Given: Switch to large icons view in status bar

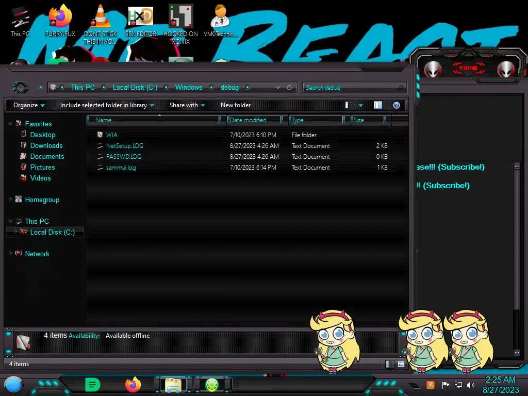Looking at the screenshot, I should [401, 364].
